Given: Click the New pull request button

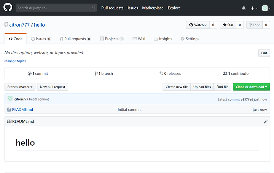Looking at the screenshot, I should point(53,87).
